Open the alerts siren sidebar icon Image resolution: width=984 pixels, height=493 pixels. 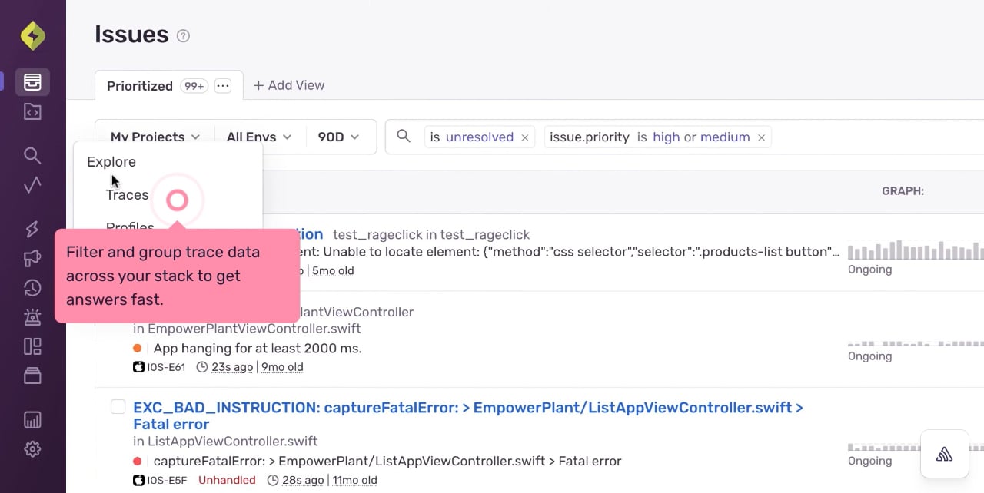[x=32, y=316]
